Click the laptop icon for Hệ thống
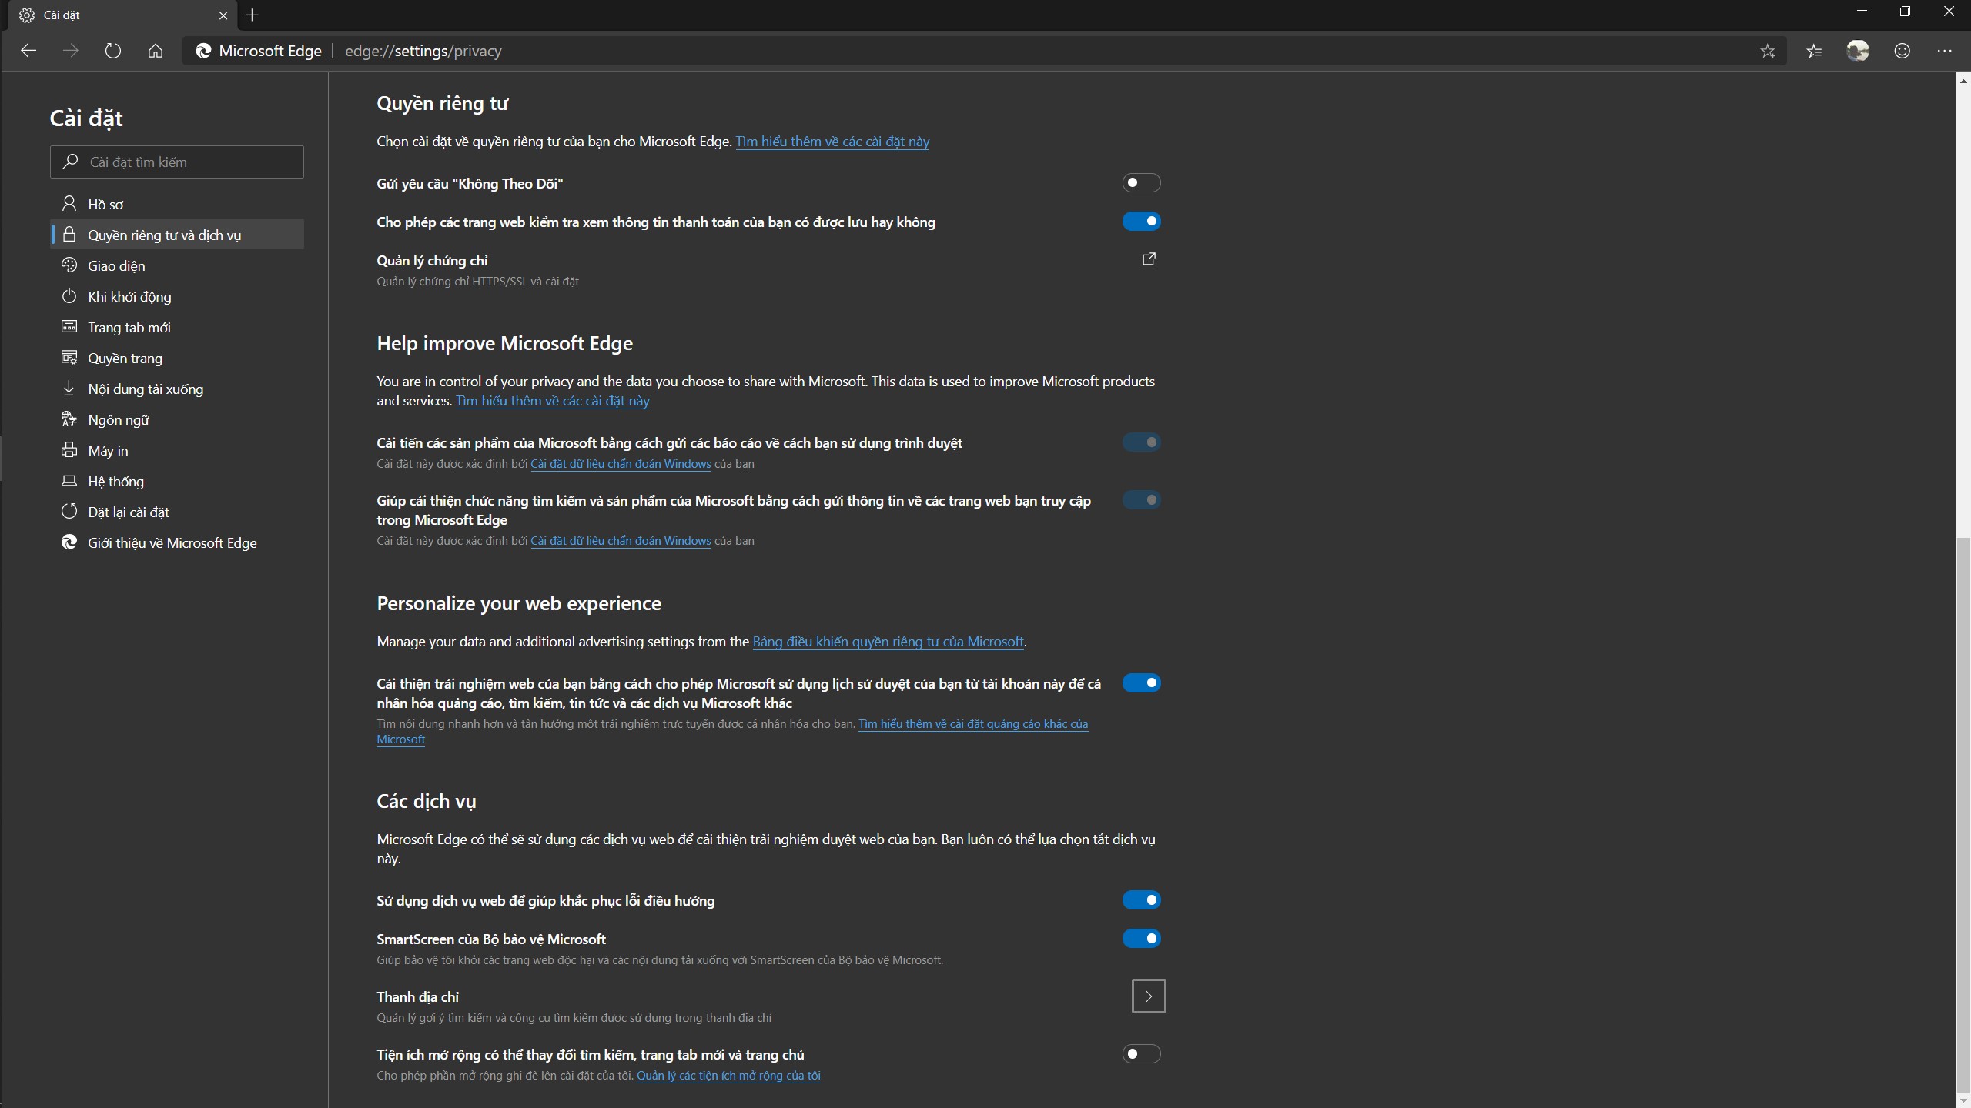1971x1108 pixels. tap(69, 481)
